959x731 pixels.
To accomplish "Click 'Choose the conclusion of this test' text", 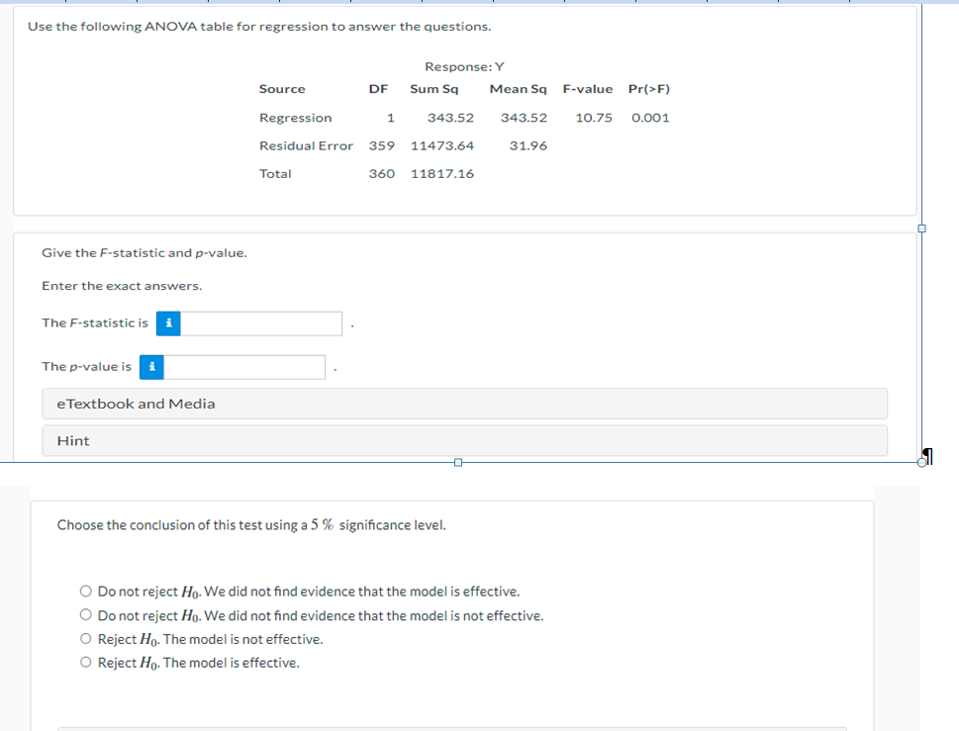I will tap(251, 525).
